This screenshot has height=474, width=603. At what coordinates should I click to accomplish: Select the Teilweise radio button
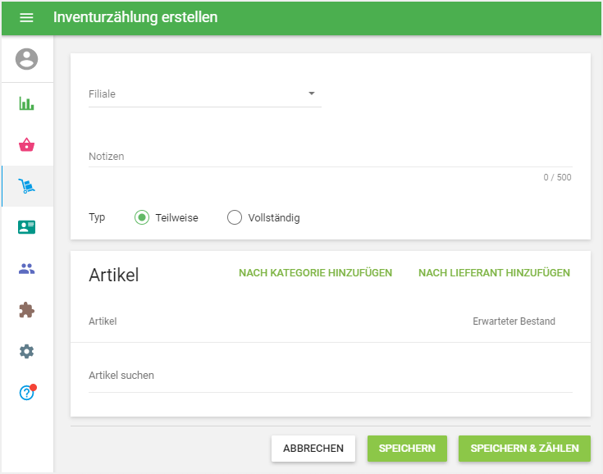(x=142, y=217)
